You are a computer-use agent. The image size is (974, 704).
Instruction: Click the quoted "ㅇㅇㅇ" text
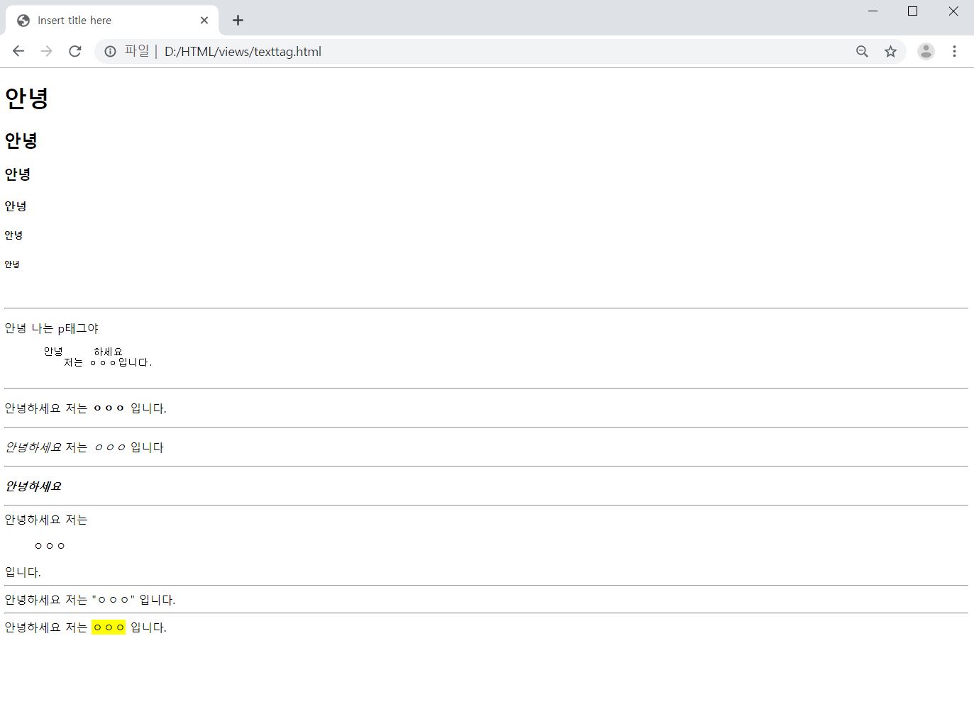[114, 600]
